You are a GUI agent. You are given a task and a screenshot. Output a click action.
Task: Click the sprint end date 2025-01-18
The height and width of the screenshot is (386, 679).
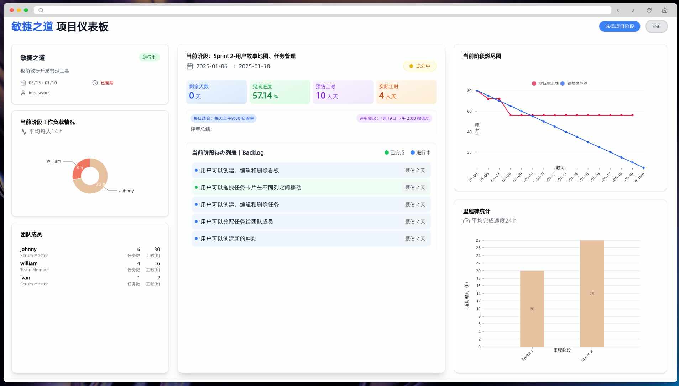click(x=254, y=66)
